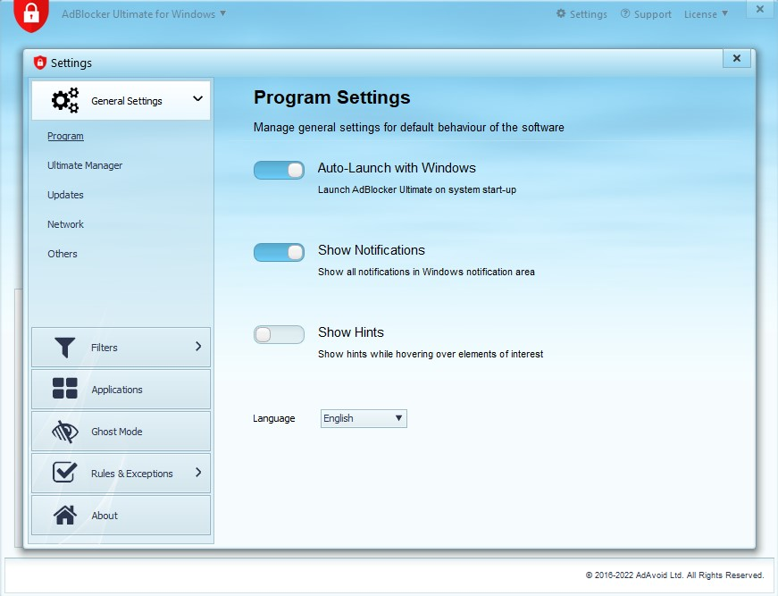Click the Language label
This screenshot has width=778, height=596.
click(274, 418)
